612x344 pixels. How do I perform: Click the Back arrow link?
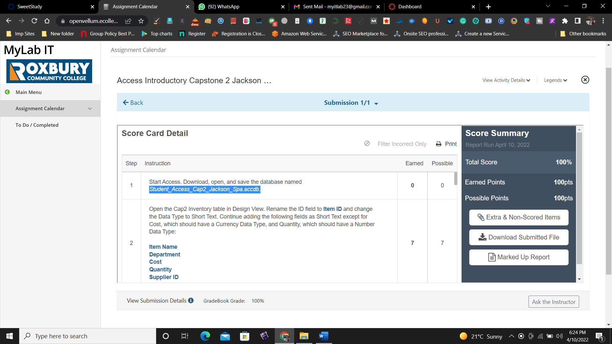coord(133,103)
